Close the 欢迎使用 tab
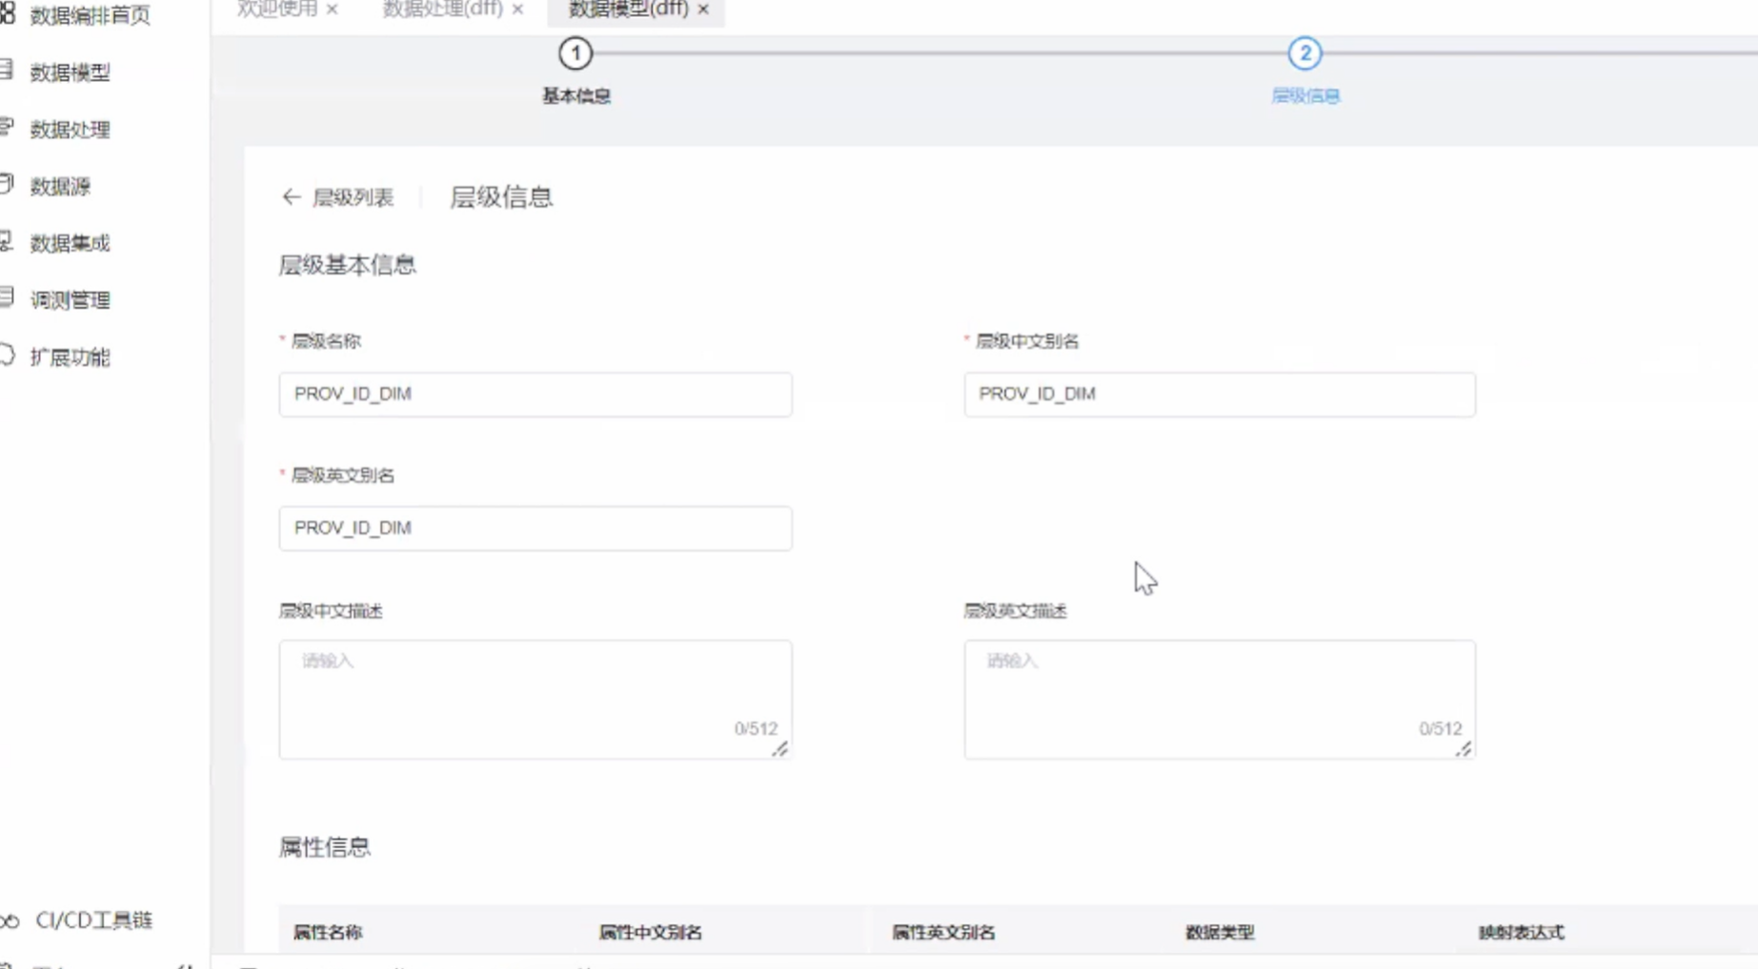The image size is (1758, 969). (332, 10)
